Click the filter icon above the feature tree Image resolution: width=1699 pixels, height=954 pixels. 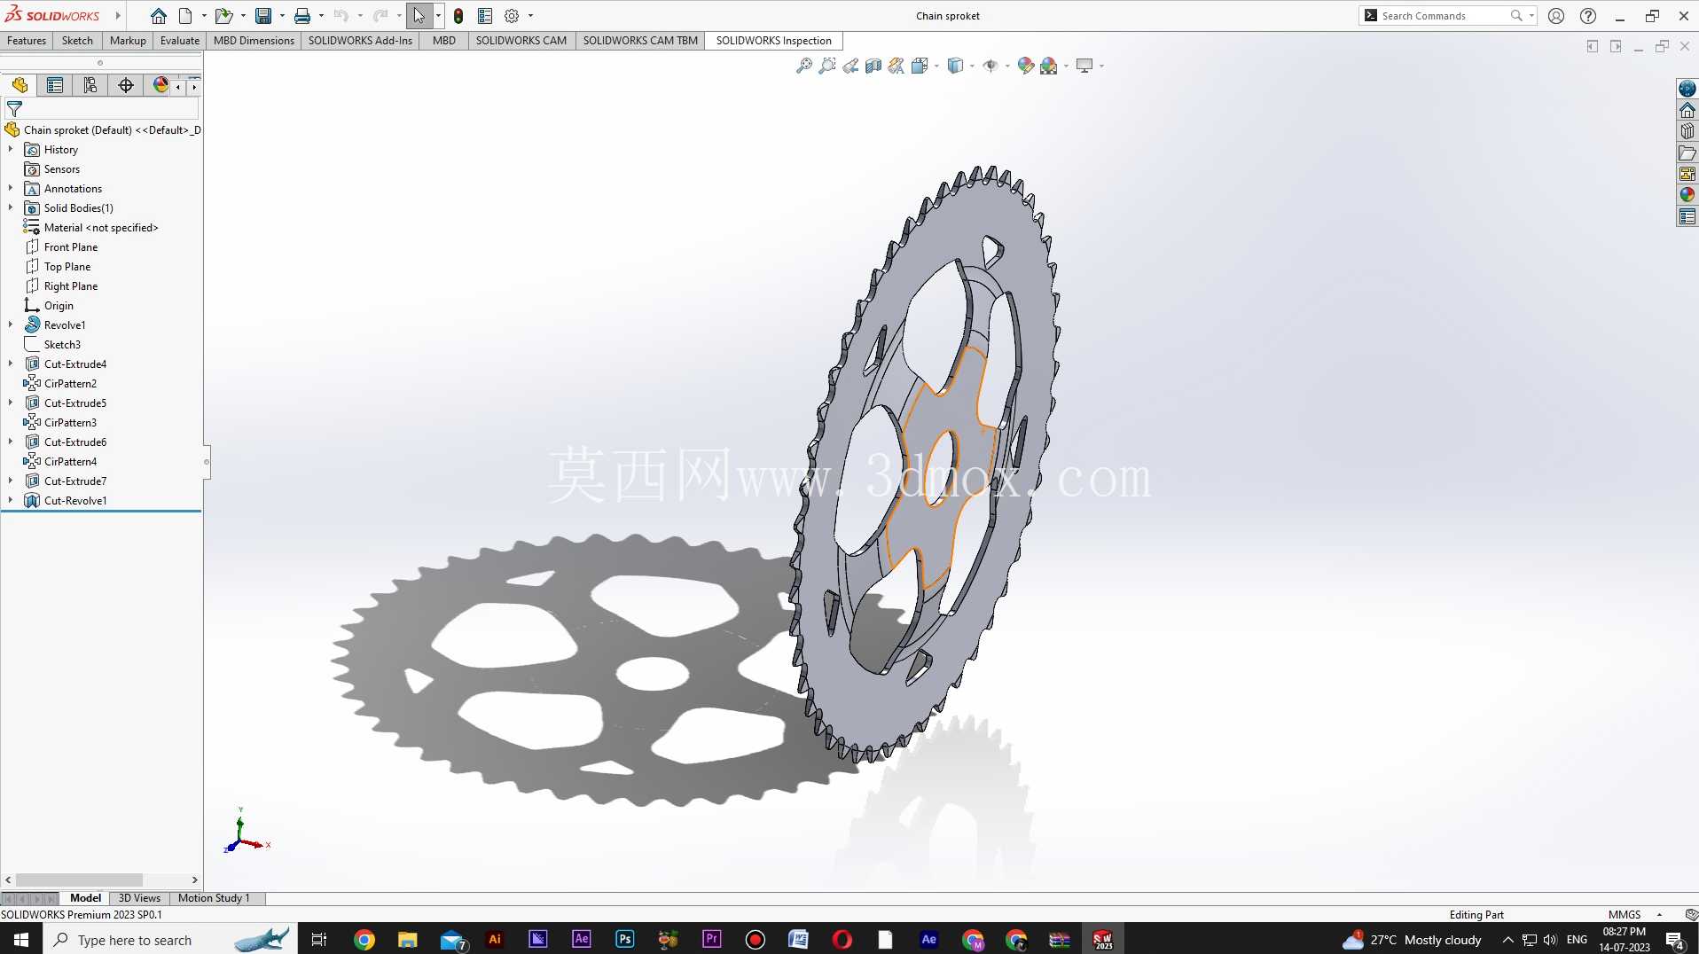coord(14,109)
